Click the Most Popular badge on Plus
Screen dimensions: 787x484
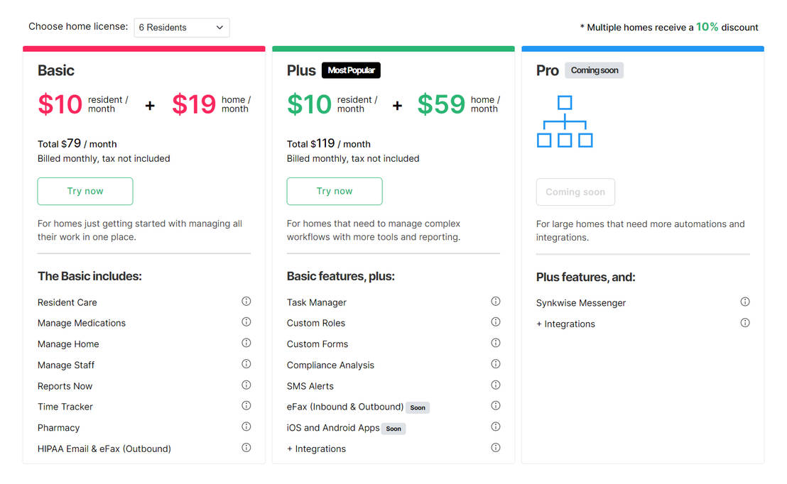(350, 70)
